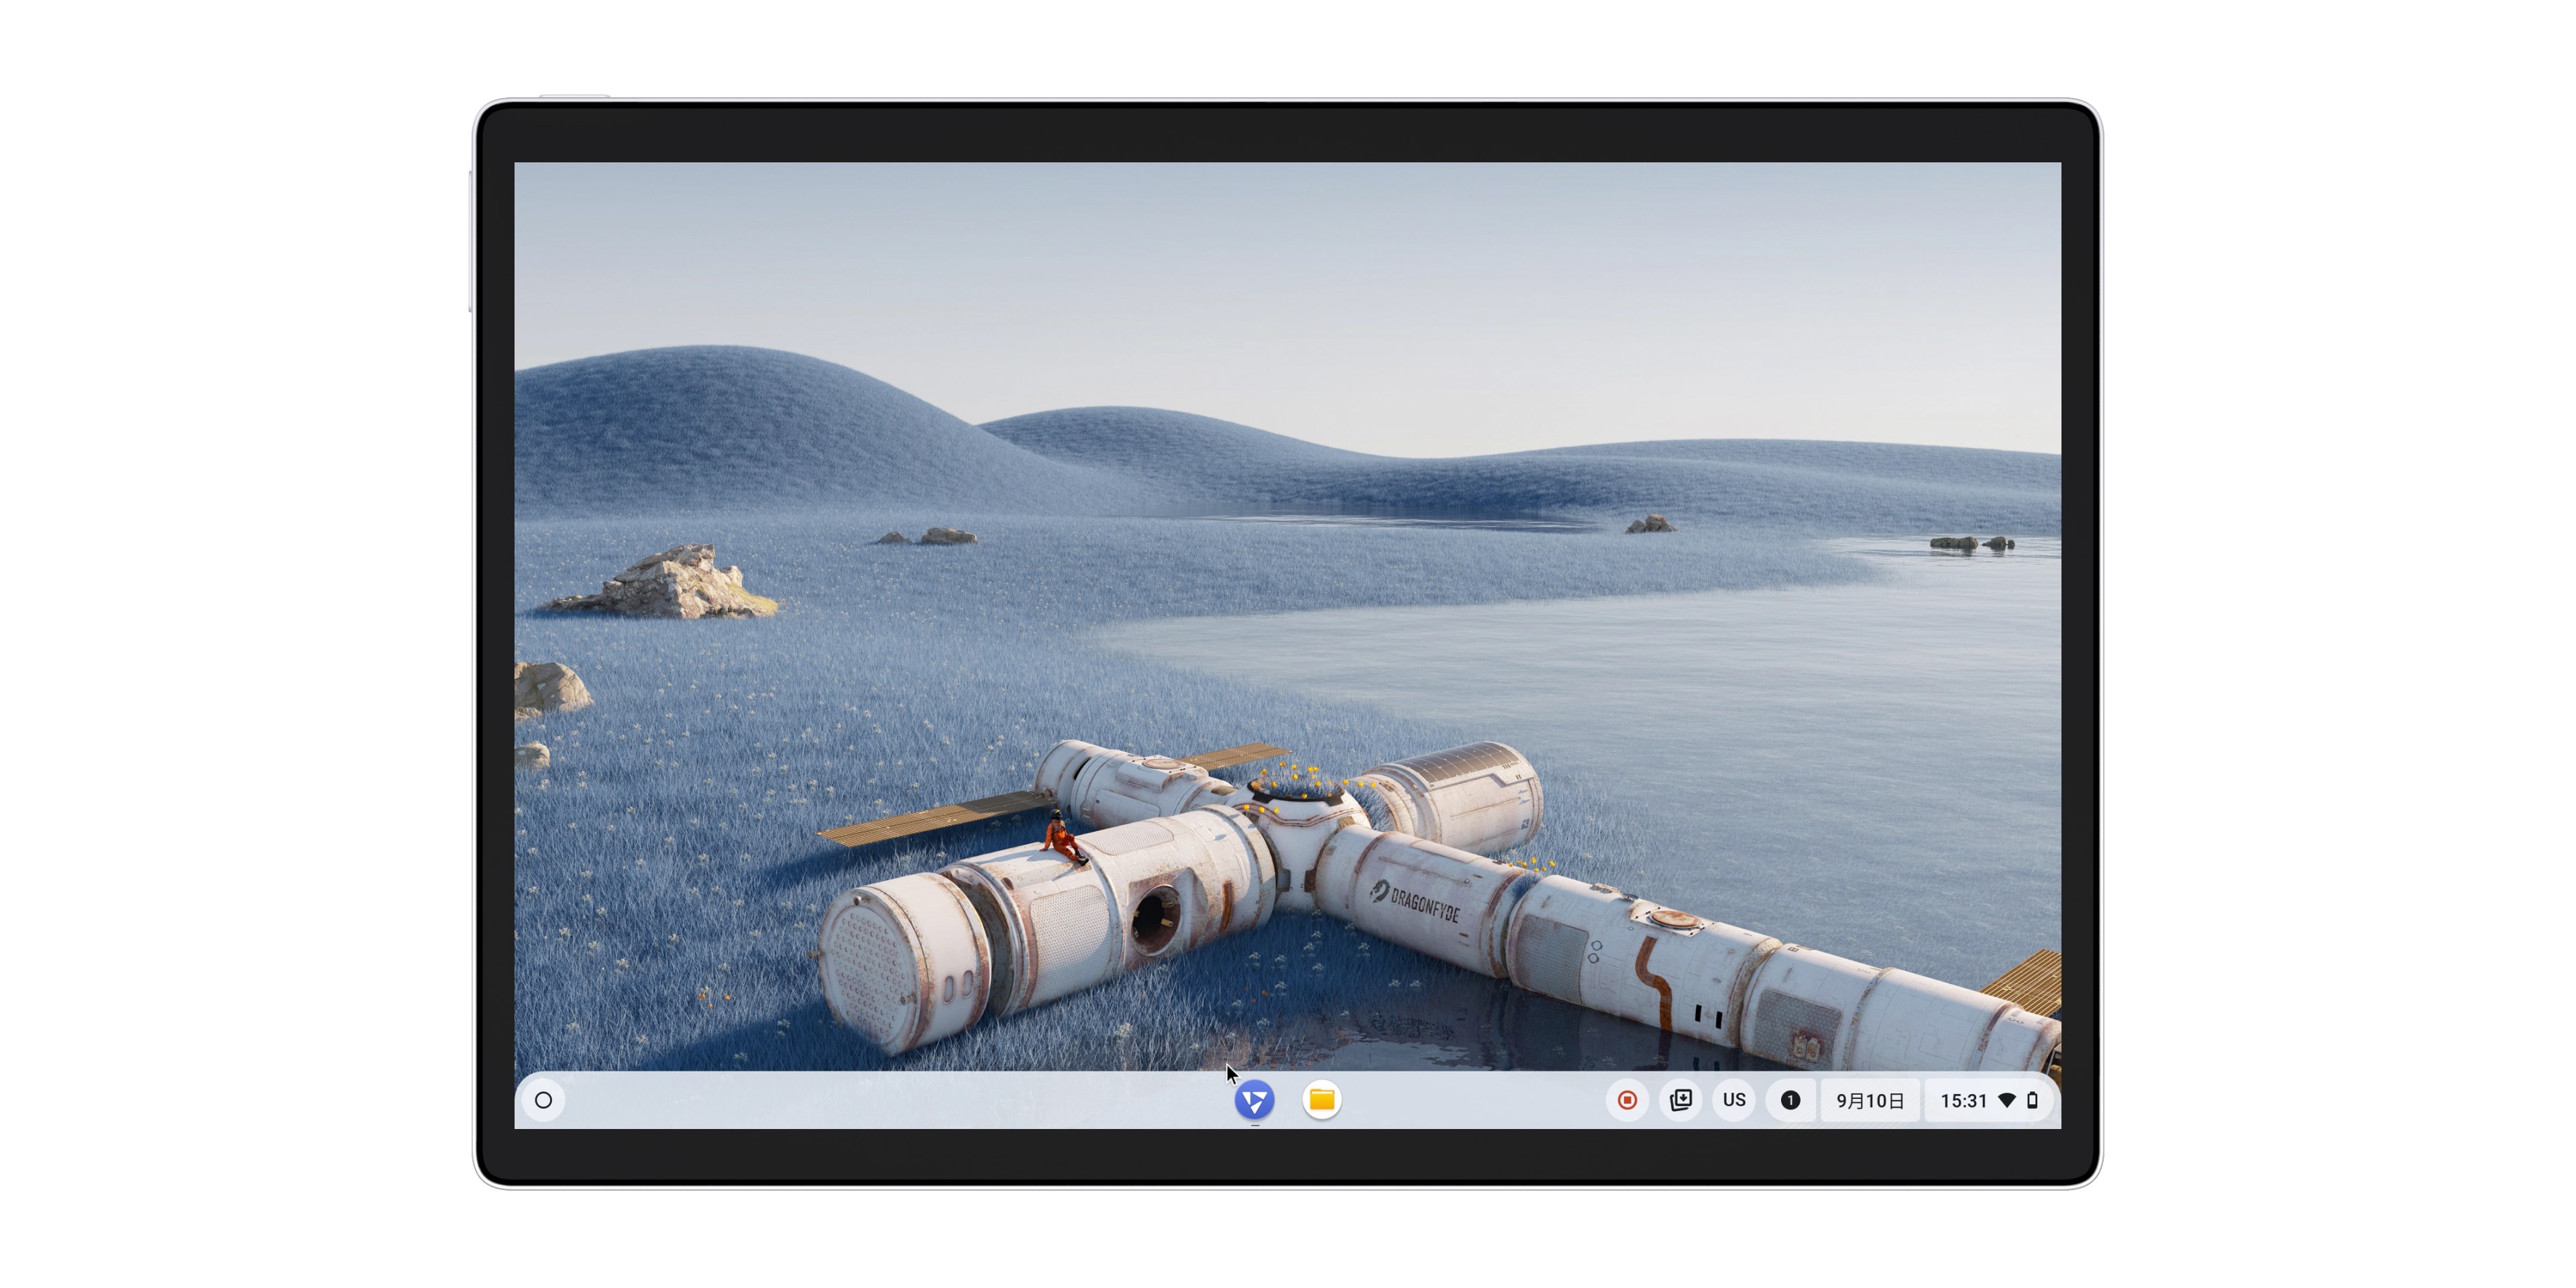This screenshot has width=2576, height=1288.
Task: Open the launcher circle button
Action: (544, 1100)
